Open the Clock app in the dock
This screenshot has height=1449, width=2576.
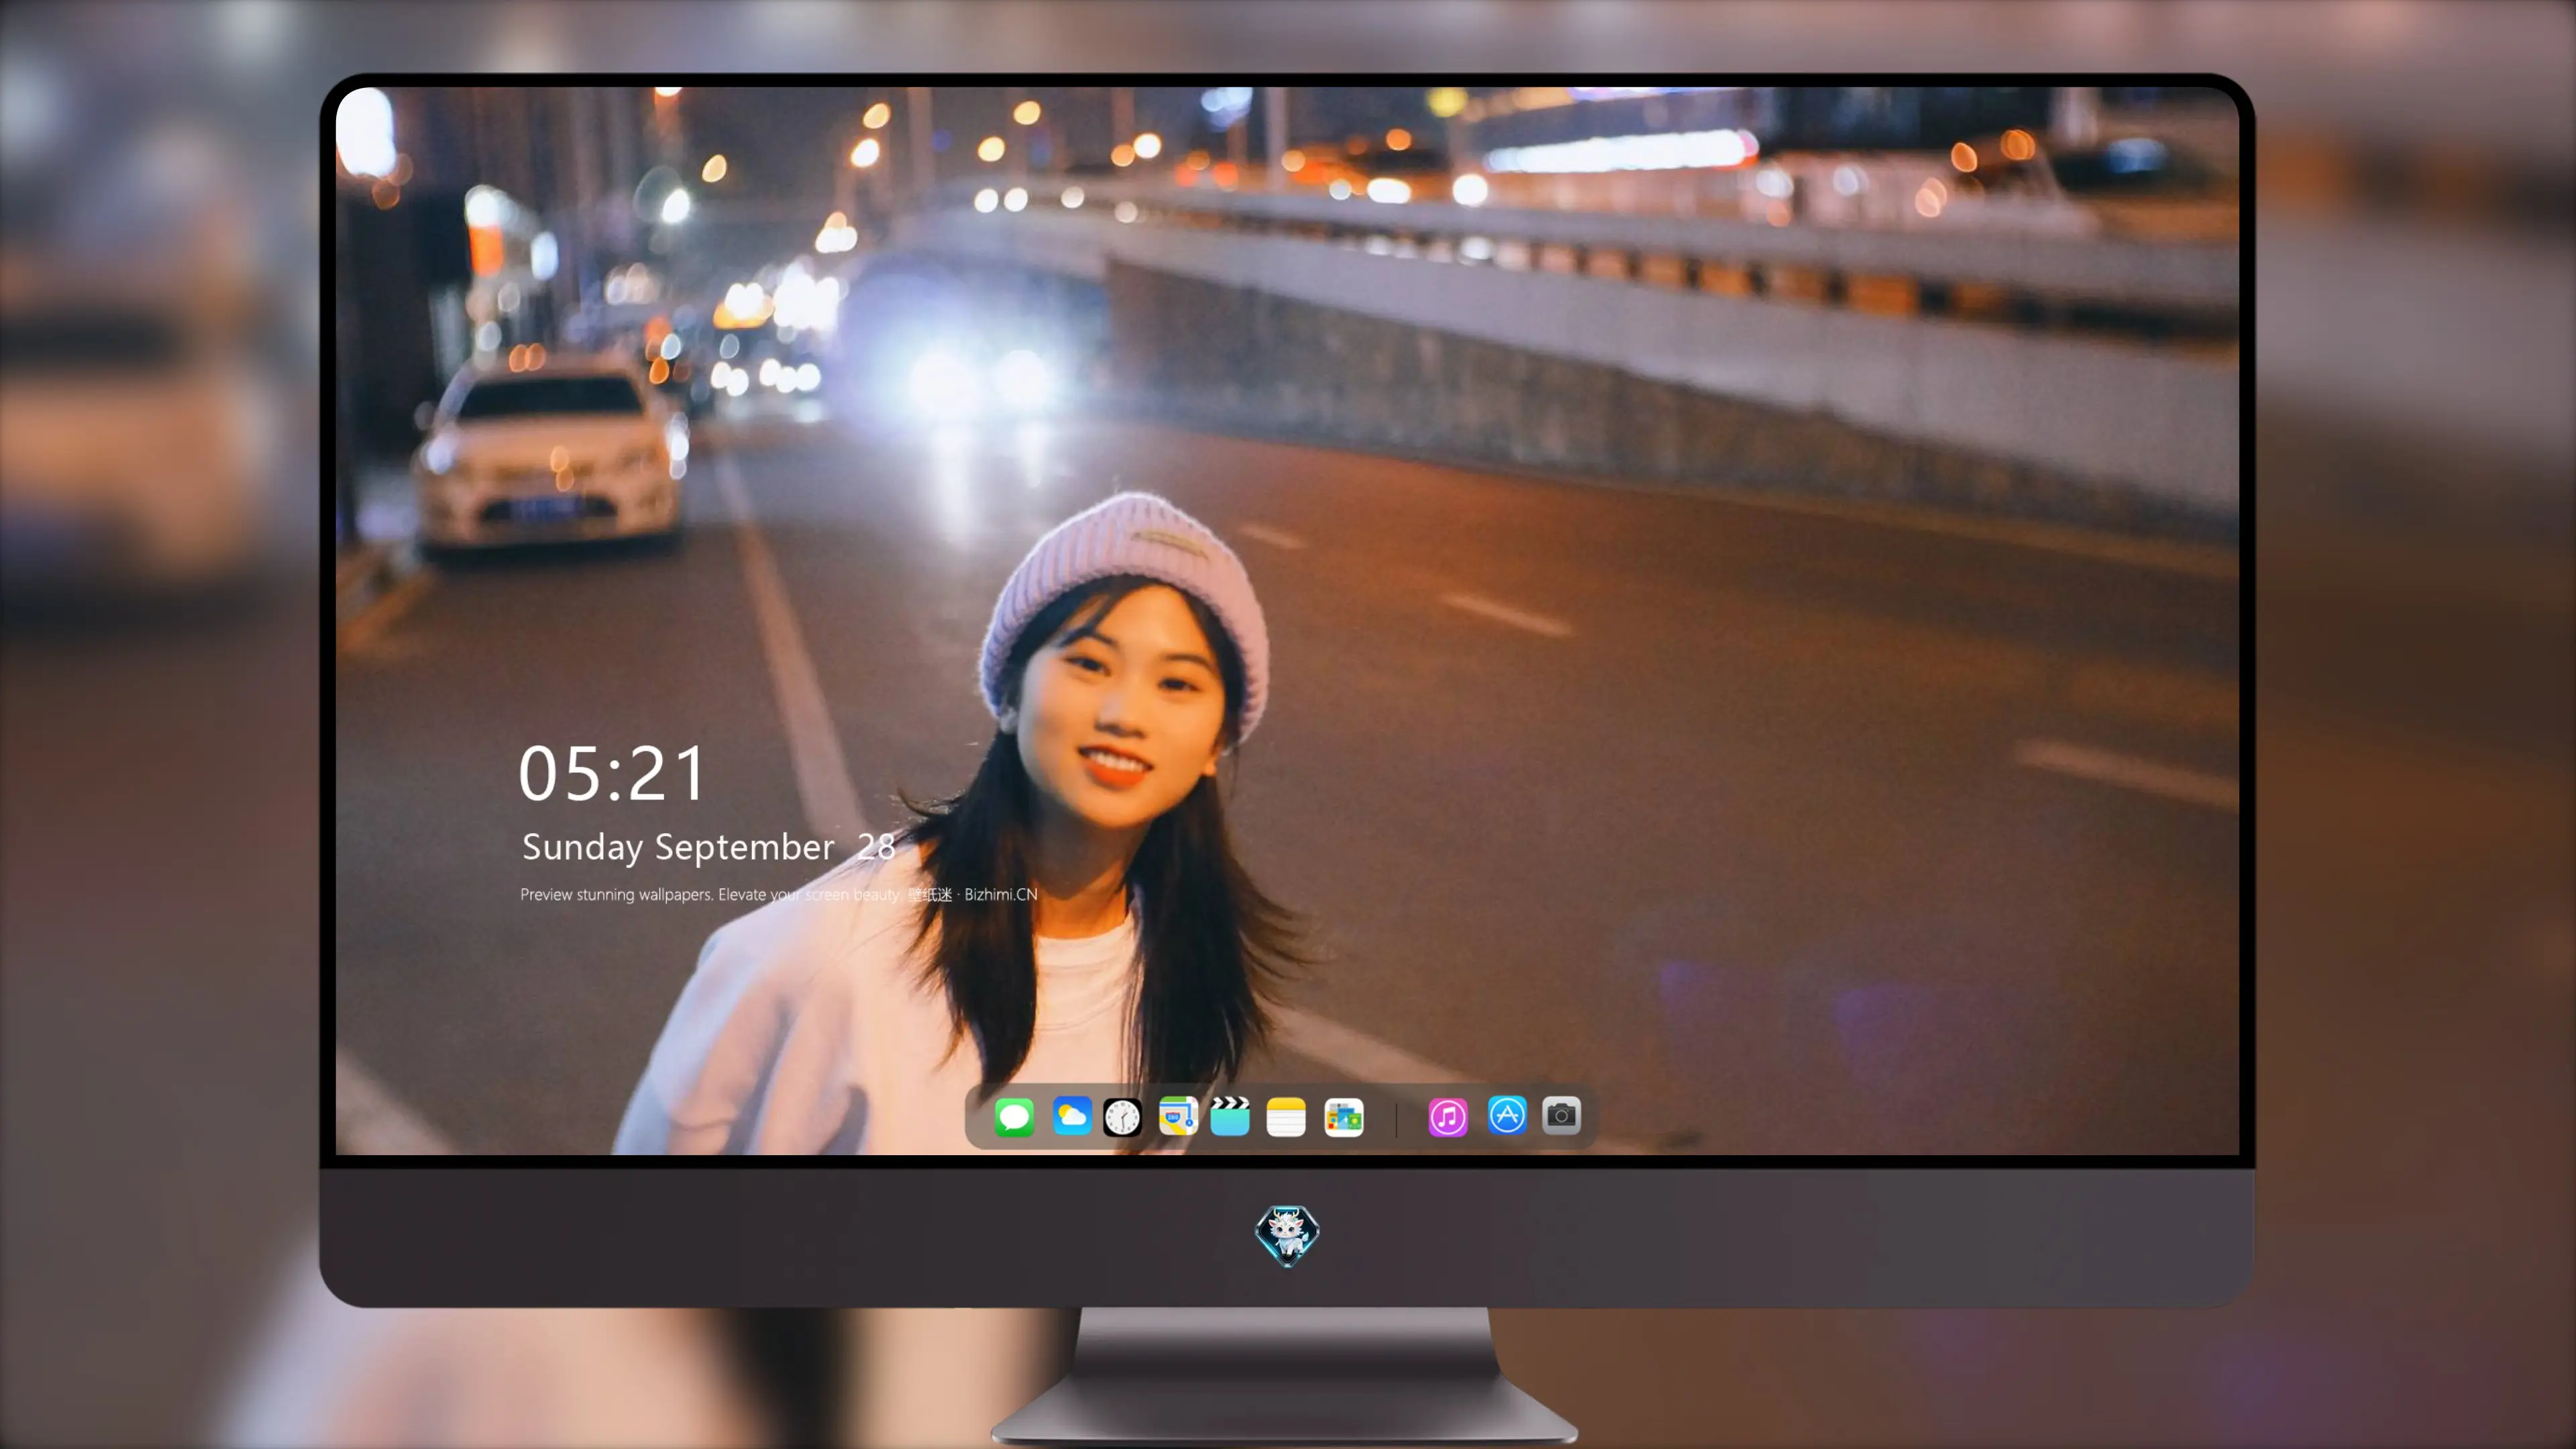click(1122, 1117)
